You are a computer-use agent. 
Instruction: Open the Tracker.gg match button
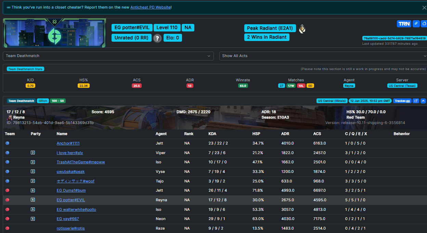pyautogui.click(x=402, y=101)
